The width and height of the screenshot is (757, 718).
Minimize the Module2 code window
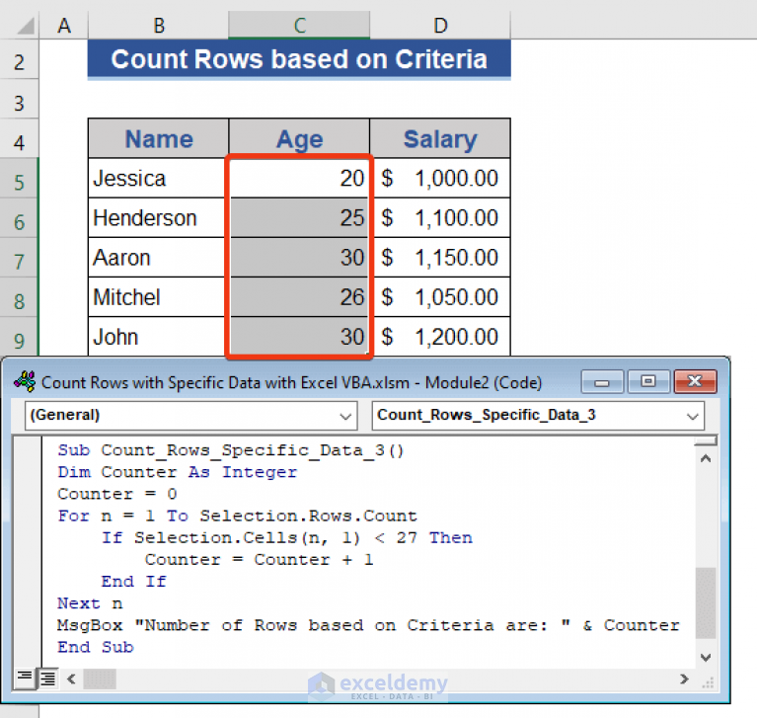(x=602, y=381)
